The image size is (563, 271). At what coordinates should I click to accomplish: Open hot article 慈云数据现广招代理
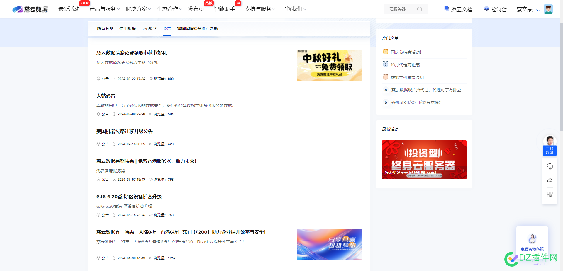[x=428, y=90]
